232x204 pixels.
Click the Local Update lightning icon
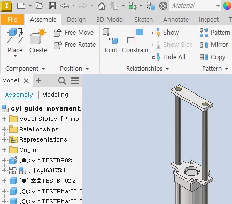114,6
